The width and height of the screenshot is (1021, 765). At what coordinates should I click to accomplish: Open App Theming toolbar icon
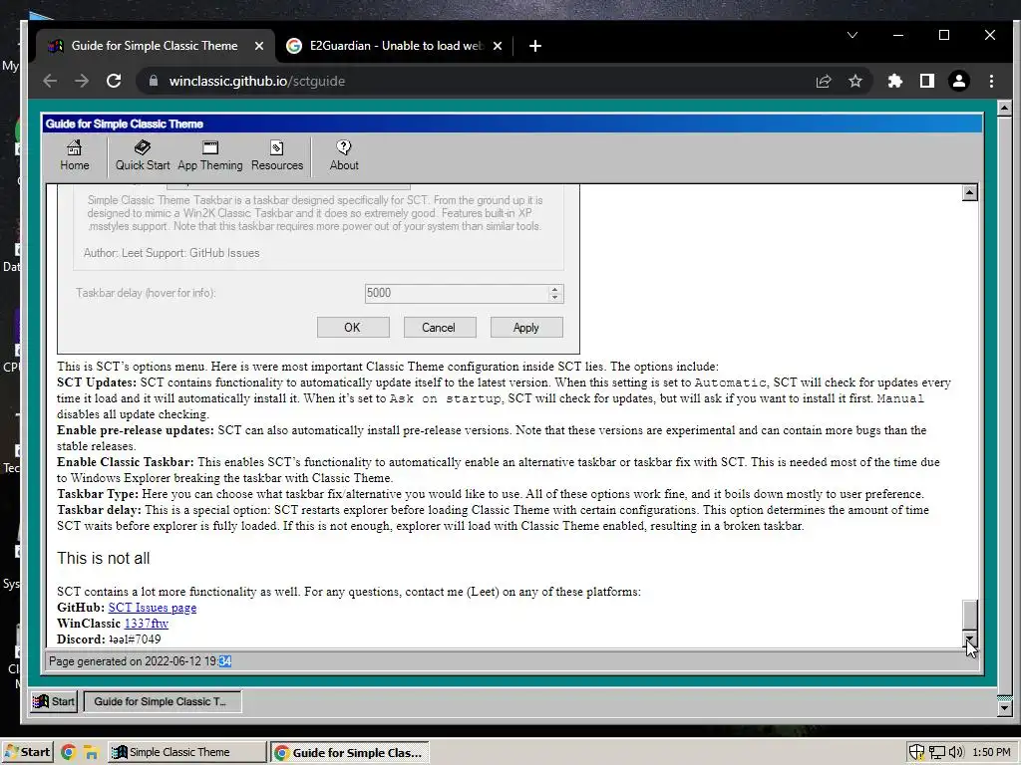[x=210, y=155]
